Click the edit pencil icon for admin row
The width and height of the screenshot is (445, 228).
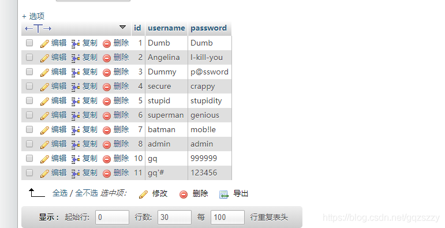pyautogui.click(x=44, y=145)
